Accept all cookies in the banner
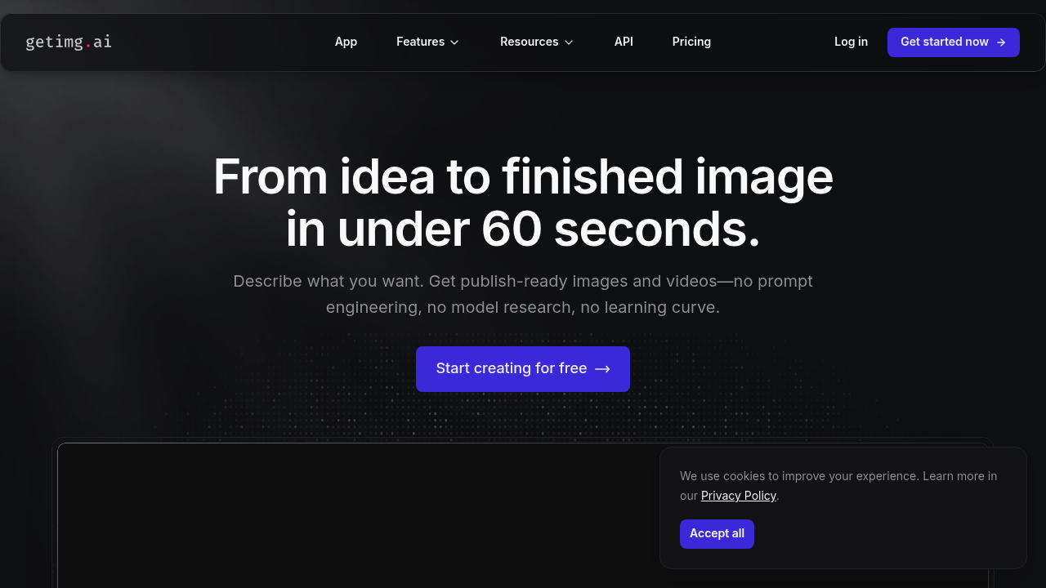The image size is (1046, 588). [x=717, y=533]
